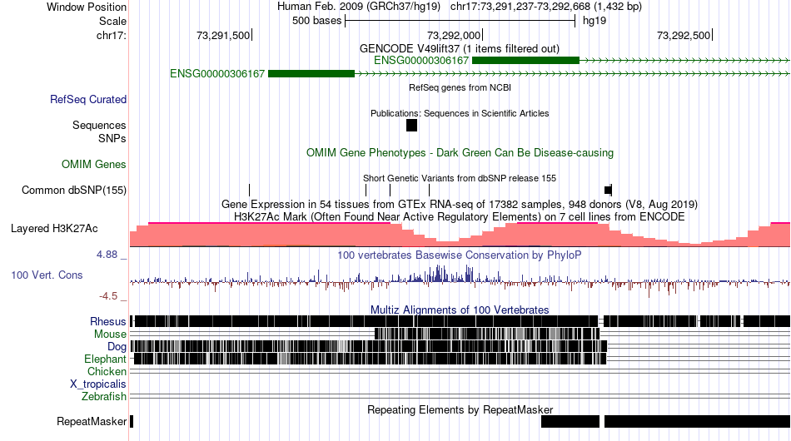Click the Chicken alignment label

pos(107,371)
